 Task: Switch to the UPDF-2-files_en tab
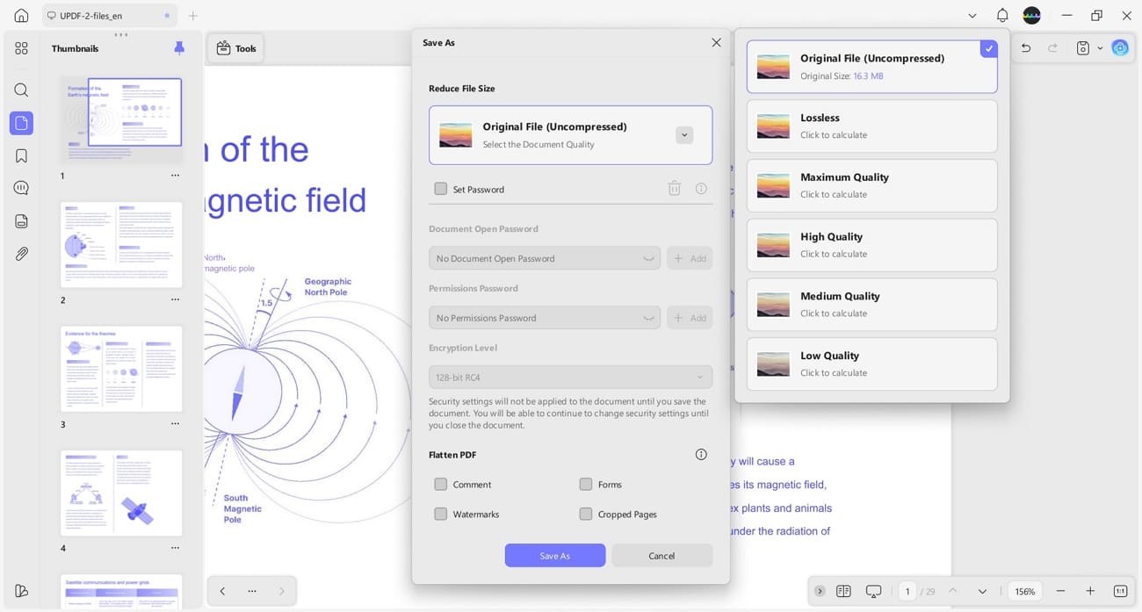[90, 15]
